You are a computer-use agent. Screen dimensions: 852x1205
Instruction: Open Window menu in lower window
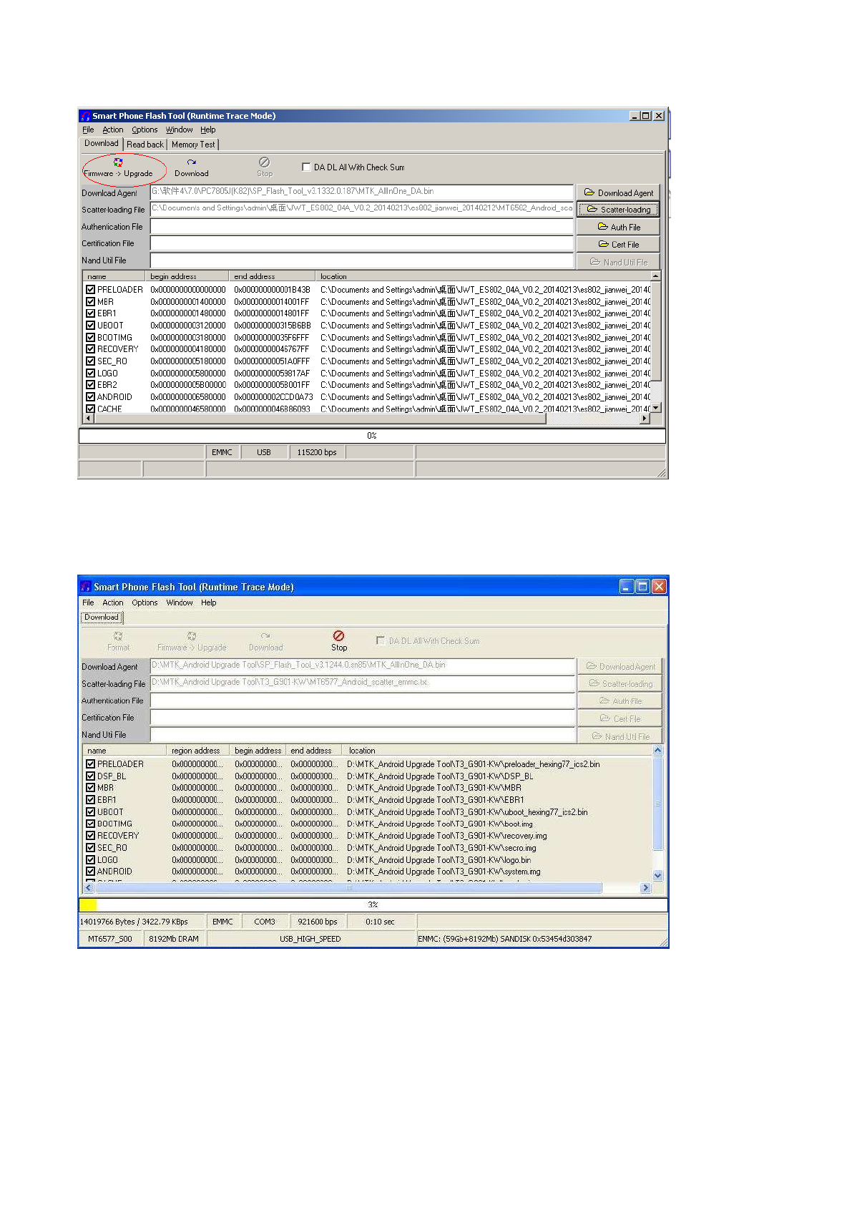click(180, 602)
